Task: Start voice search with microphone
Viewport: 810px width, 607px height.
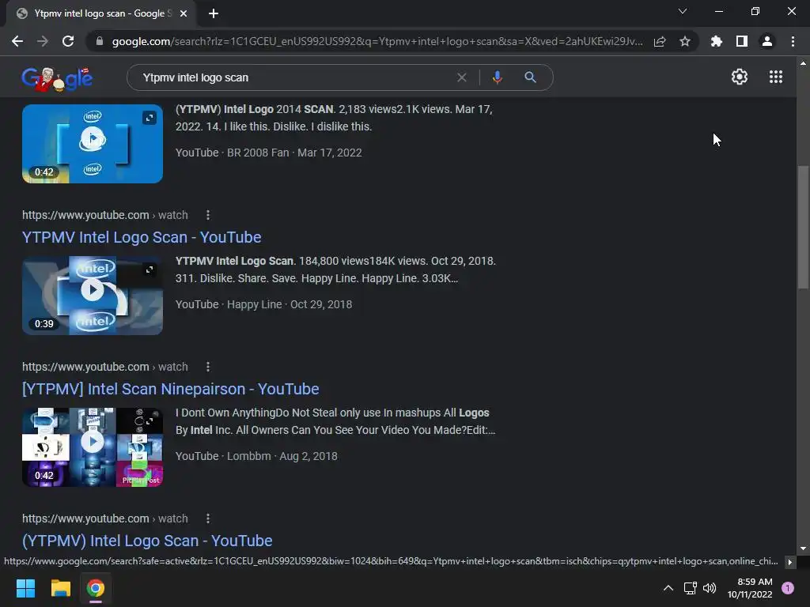Action: click(497, 77)
